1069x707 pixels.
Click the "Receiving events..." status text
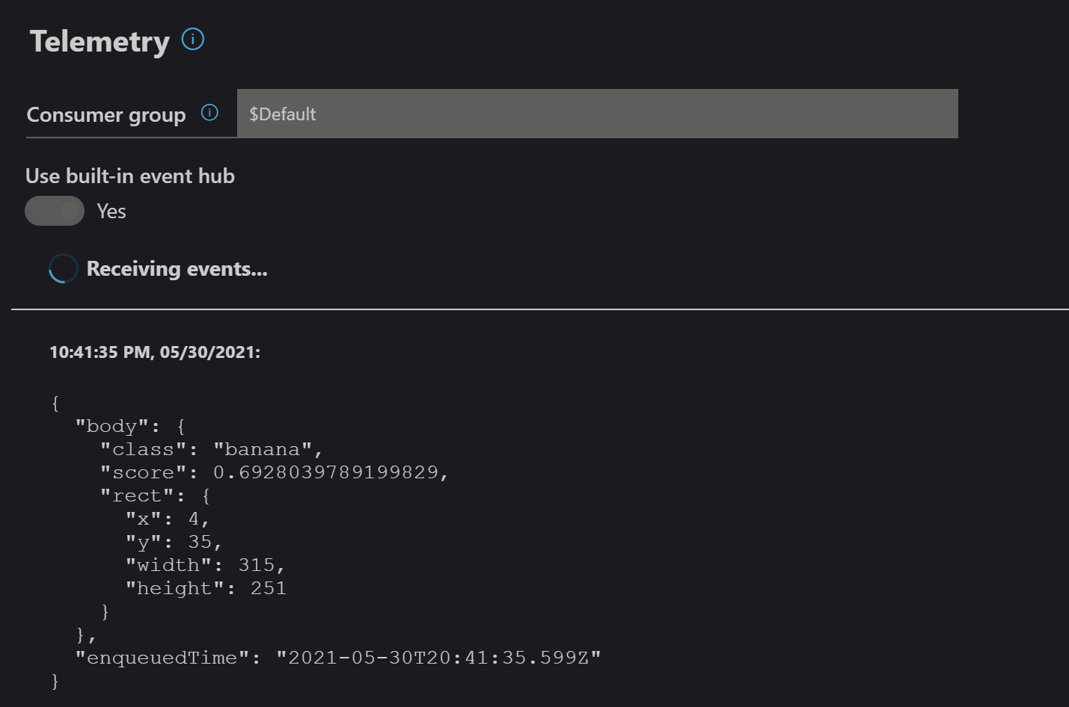tap(177, 269)
